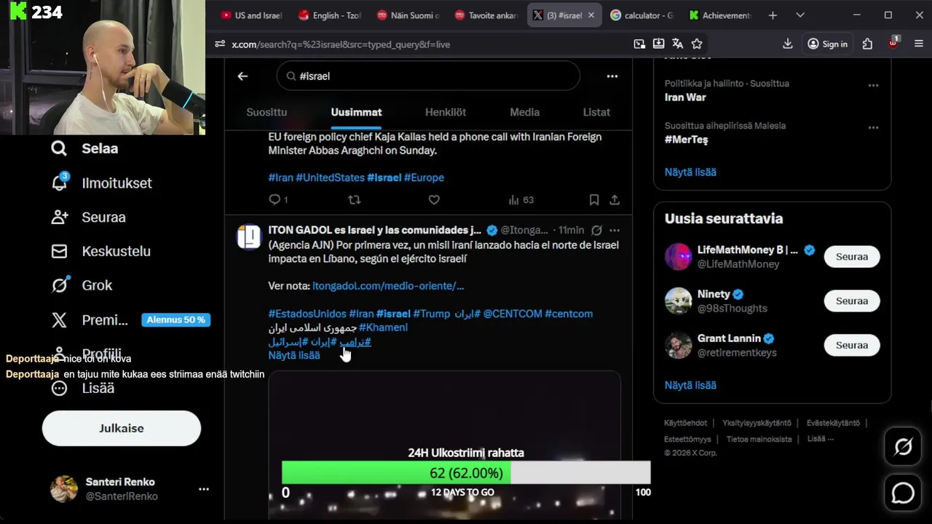932x524 pixels.
Task: Open #Europe hashtag link
Action: coord(424,178)
